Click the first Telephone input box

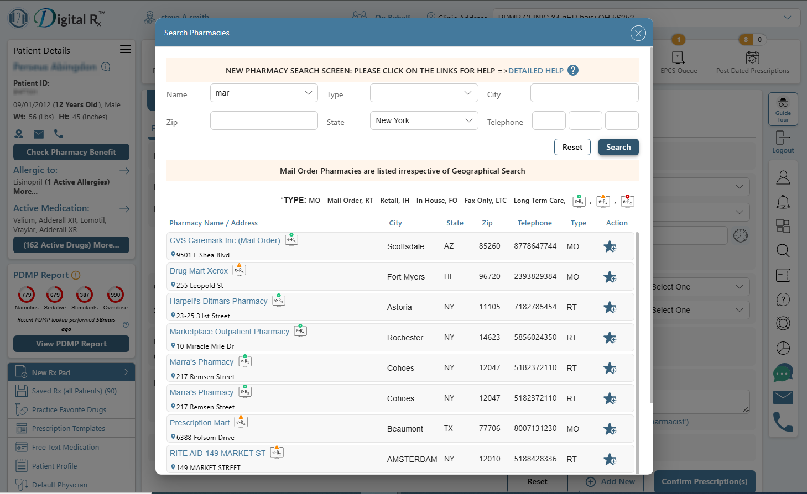click(x=549, y=120)
